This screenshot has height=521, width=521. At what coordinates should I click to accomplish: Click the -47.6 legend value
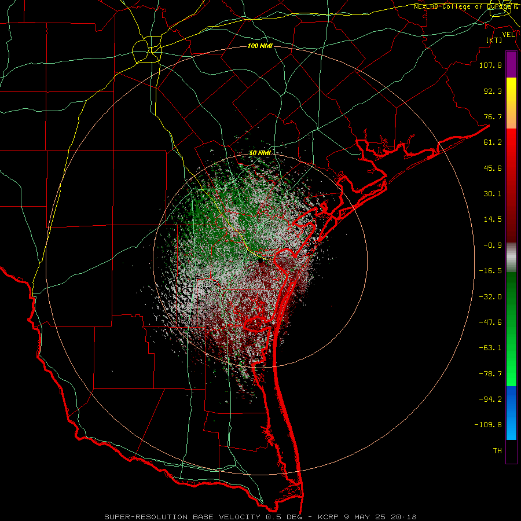point(490,322)
